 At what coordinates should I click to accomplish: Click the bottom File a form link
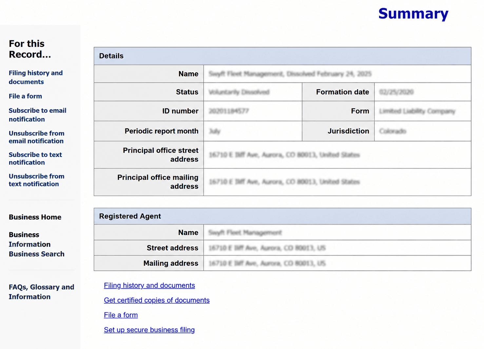(x=121, y=315)
